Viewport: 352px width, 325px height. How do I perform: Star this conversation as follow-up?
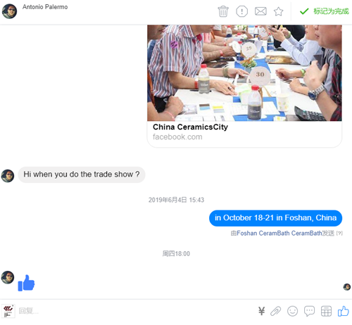pos(279,11)
